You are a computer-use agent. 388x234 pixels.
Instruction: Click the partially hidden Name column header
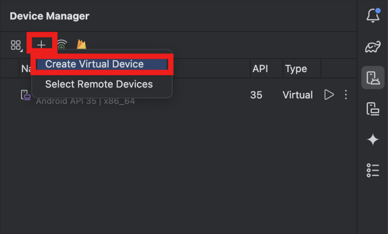coord(25,69)
